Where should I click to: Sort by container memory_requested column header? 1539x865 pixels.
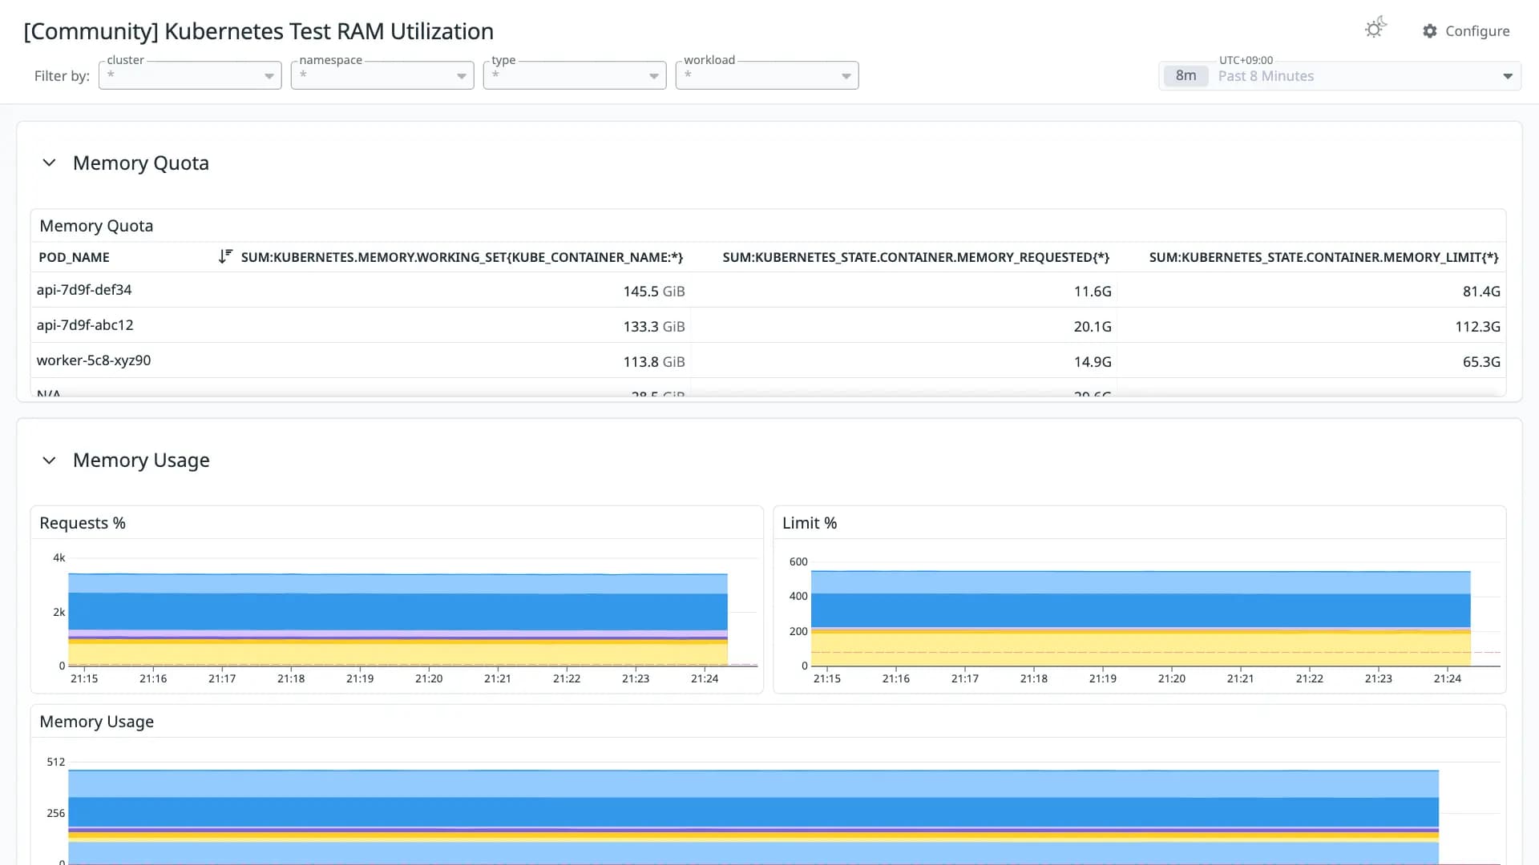[915, 257]
